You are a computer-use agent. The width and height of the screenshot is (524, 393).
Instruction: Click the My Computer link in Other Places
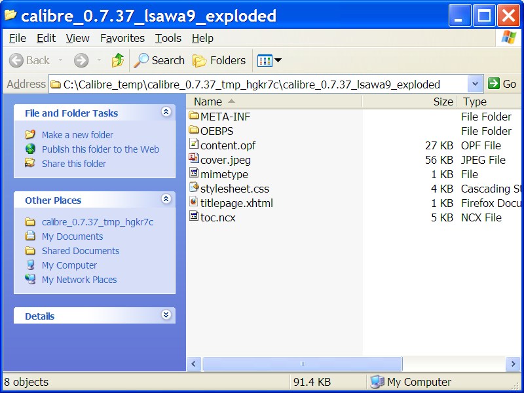pyautogui.click(x=69, y=265)
